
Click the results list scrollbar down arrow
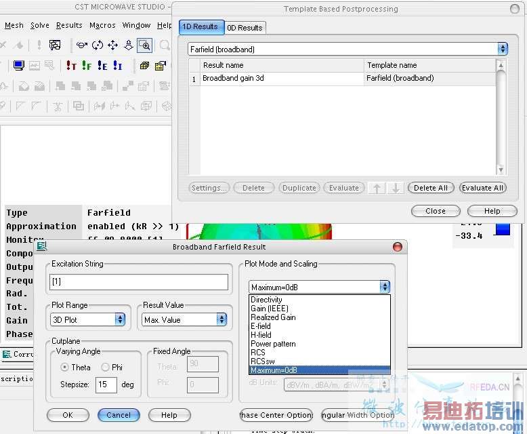click(501, 170)
